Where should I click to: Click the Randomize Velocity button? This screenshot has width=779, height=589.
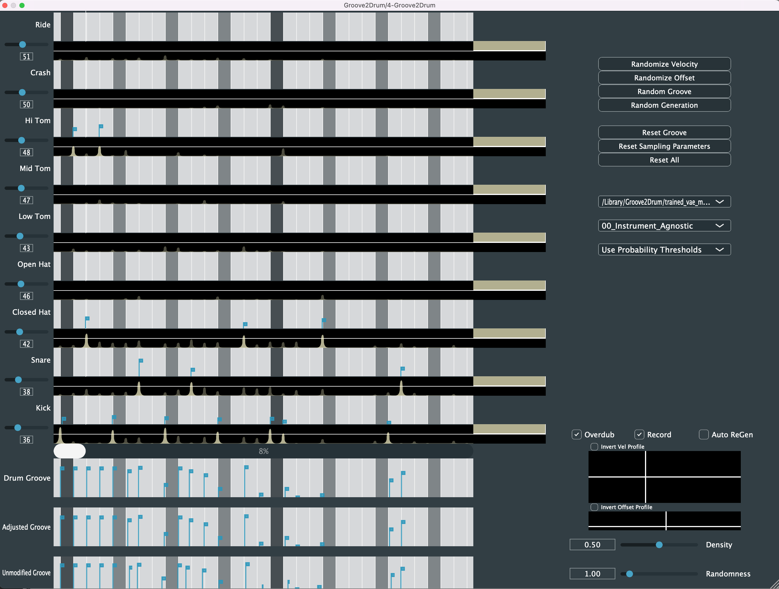pyautogui.click(x=664, y=64)
